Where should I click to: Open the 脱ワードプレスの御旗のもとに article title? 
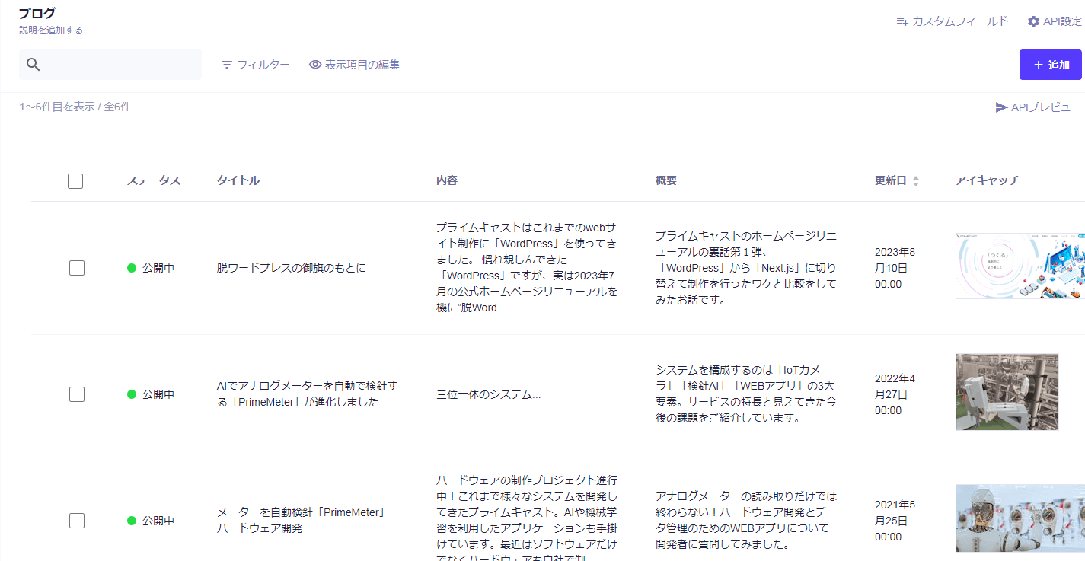(x=291, y=268)
